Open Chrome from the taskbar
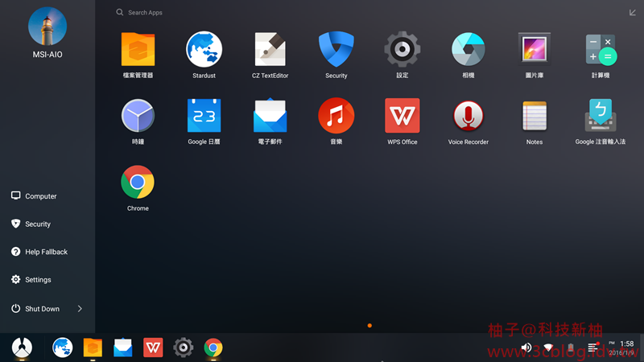644x362 pixels. (x=213, y=348)
